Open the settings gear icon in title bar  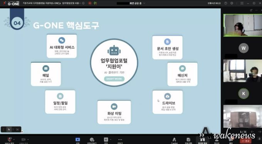click(232, 3)
